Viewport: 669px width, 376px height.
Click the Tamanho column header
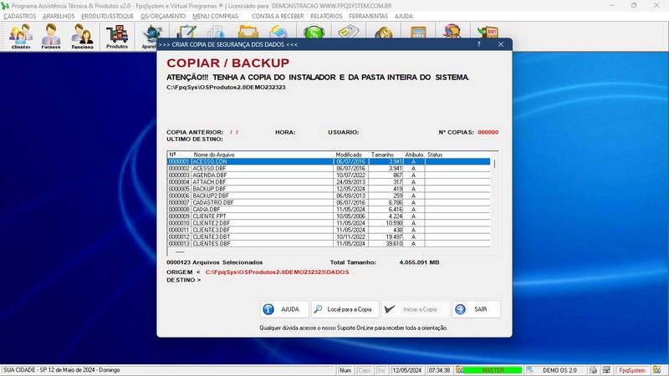click(x=382, y=155)
